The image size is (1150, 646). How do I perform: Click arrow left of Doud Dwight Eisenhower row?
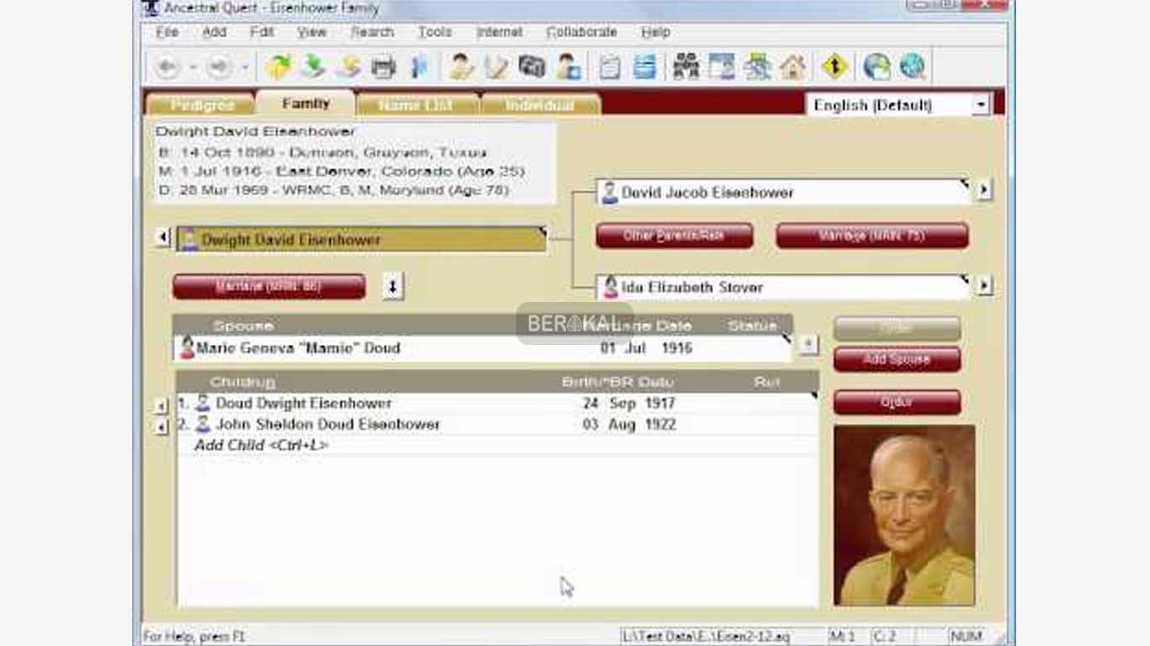click(162, 406)
